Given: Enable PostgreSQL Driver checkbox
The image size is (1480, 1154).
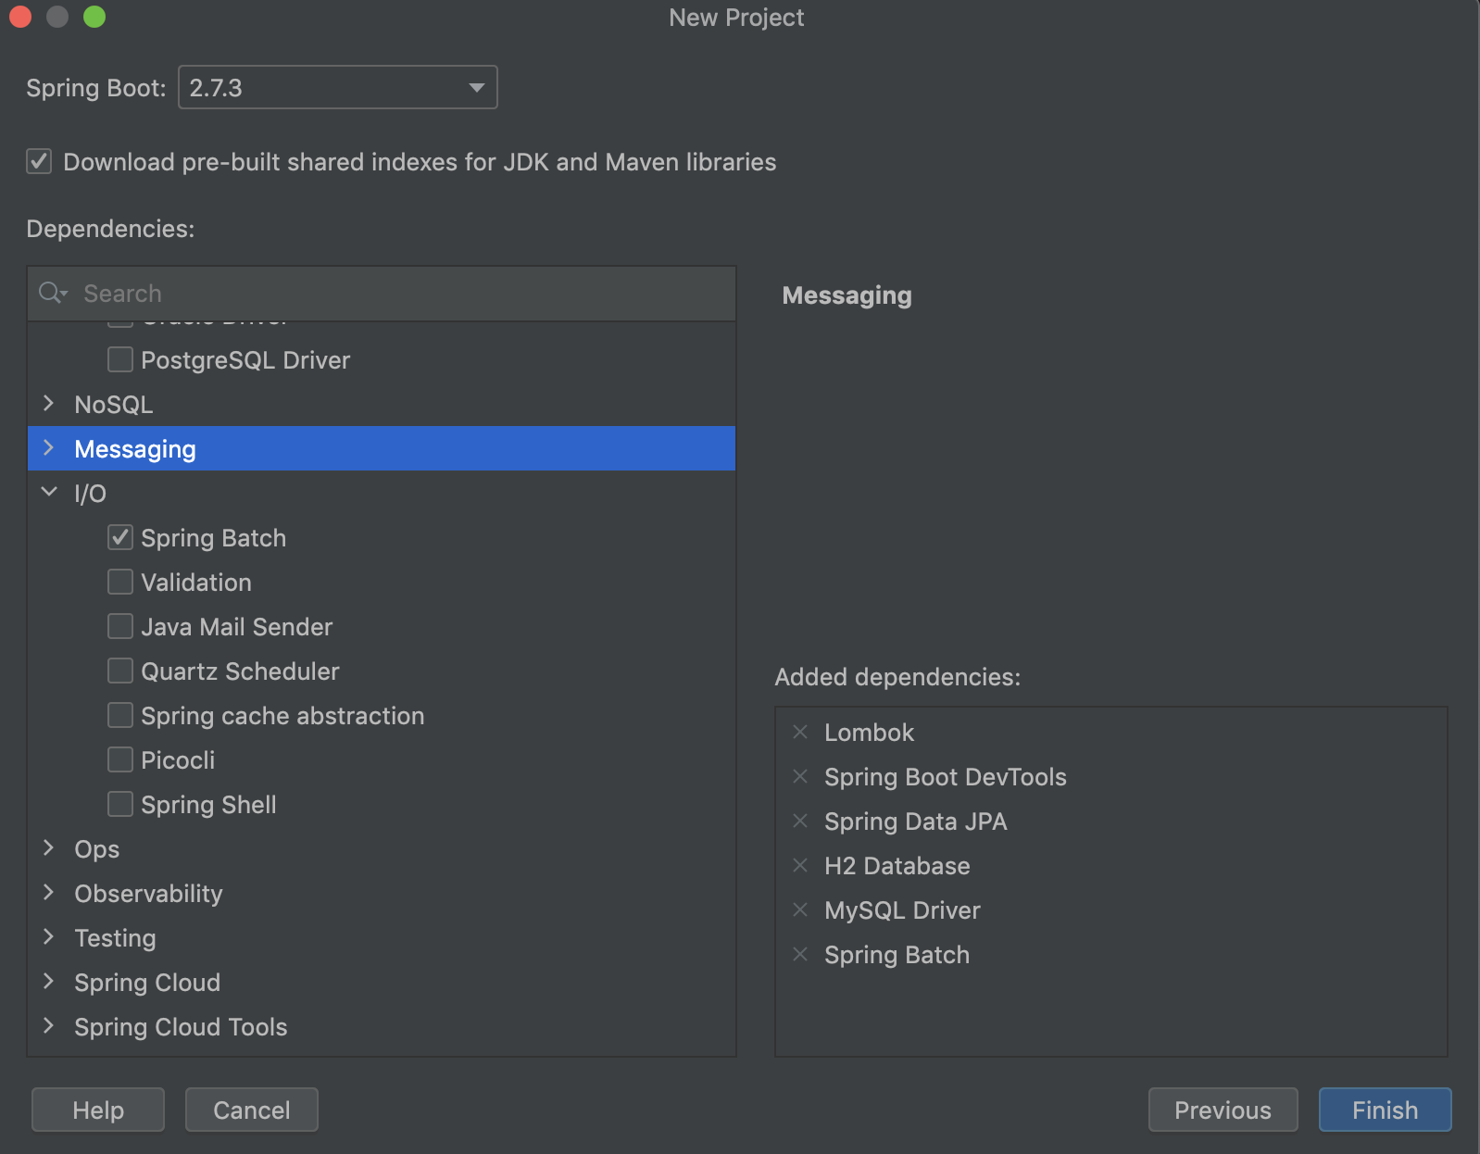Looking at the screenshot, I should point(120,359).
